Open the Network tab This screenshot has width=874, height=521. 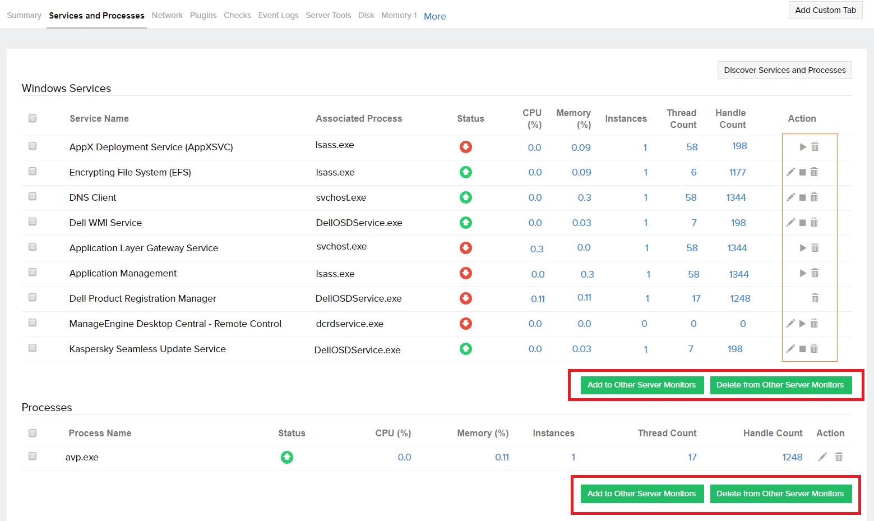[x=167, y=15]
